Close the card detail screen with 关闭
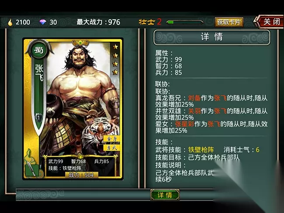Viewport: 284px width, 213px height. click(x=270, y=22)
